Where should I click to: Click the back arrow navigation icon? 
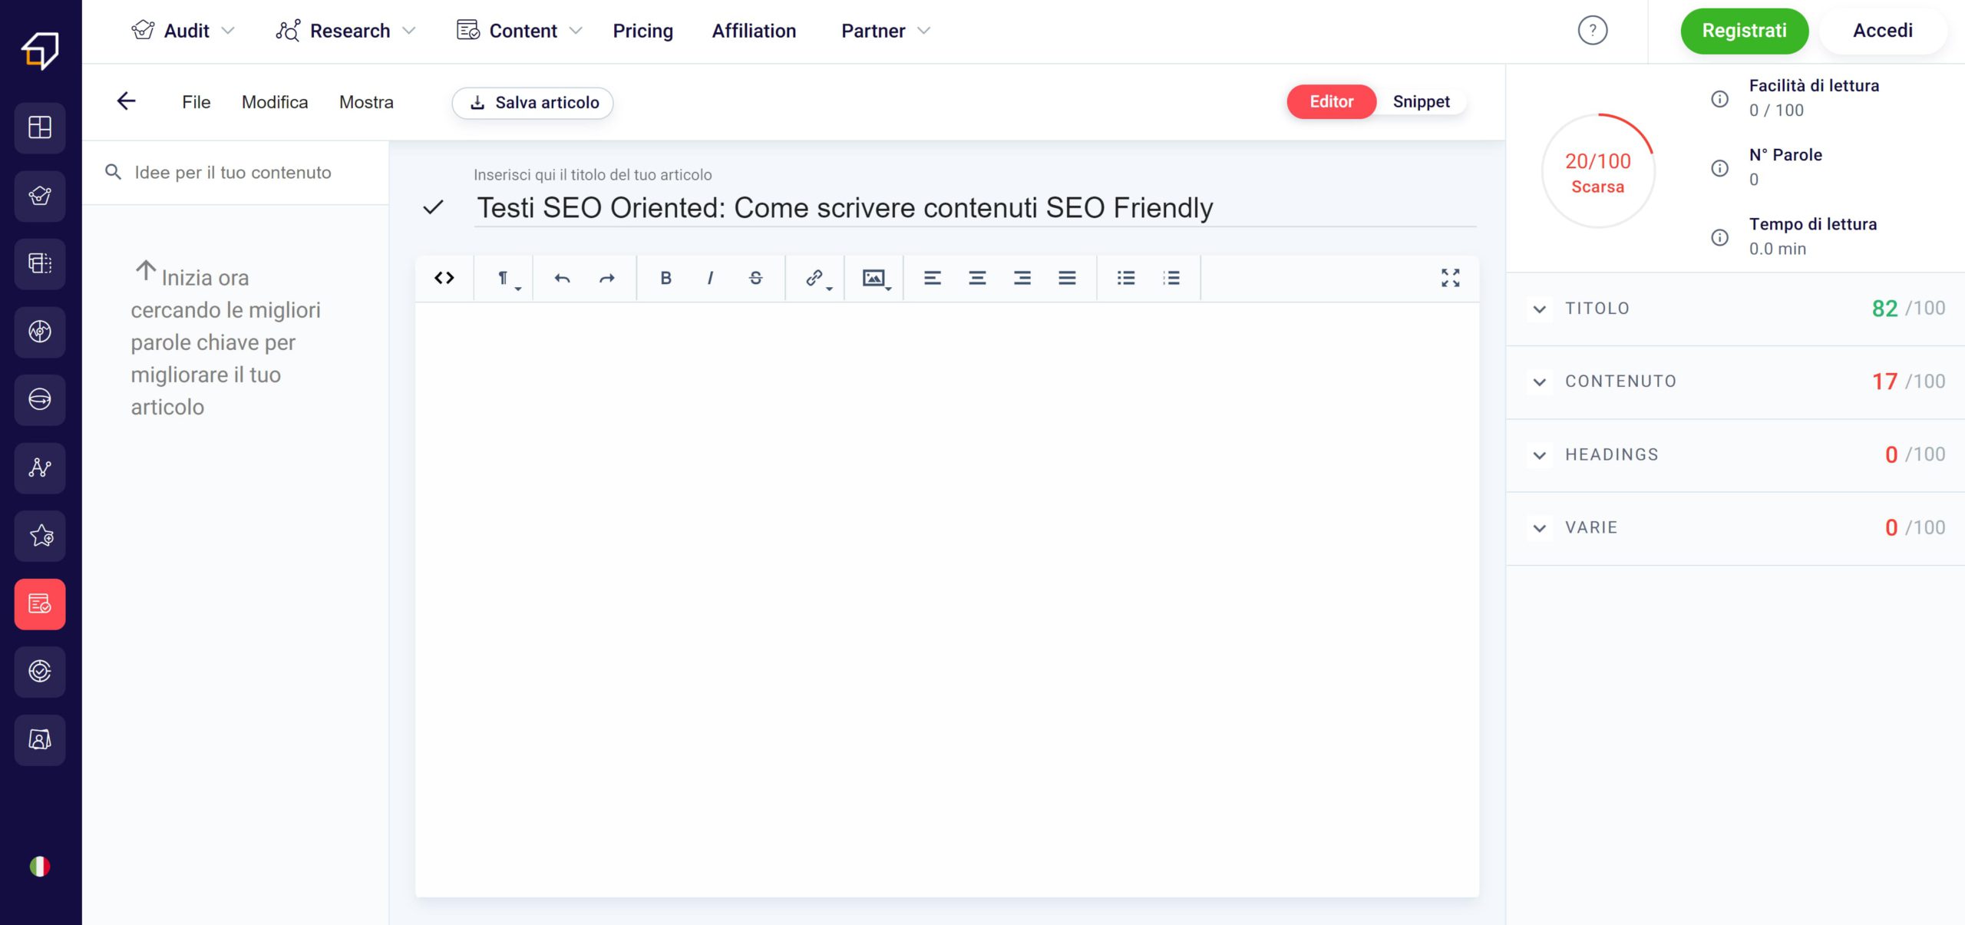[125, 101]
